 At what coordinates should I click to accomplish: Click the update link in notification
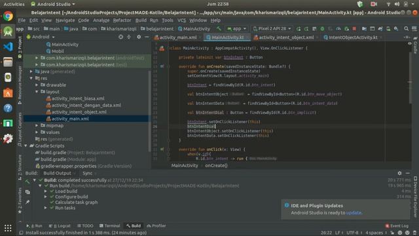[x=354, y=212]
